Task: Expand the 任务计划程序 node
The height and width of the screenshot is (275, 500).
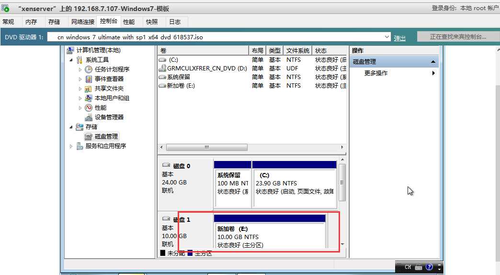Action: 80,69
